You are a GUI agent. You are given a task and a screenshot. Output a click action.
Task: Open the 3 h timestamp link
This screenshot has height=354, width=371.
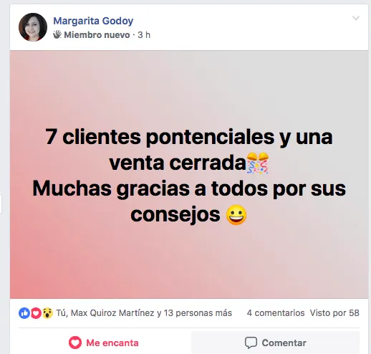[x=144, y=35]
